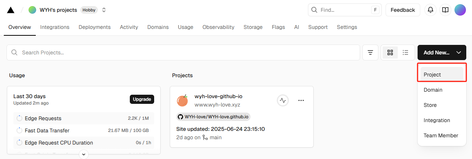The height and width of the screenshot is (159, 472).
Task: Go to the Deployments tab
Action: point(94,27)
